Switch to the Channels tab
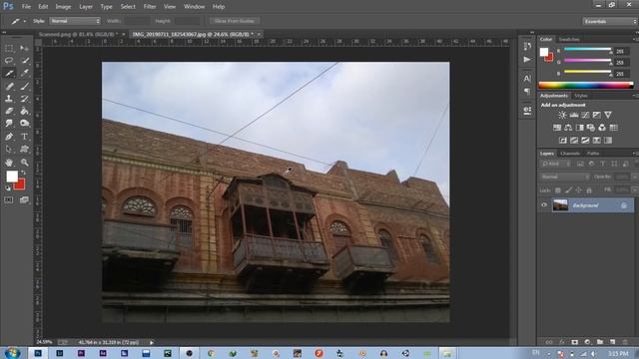 click(x=570, y=154)
